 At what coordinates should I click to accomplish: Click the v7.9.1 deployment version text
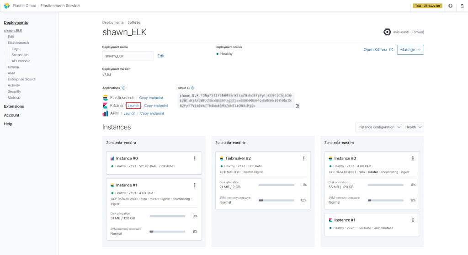click(x=106, y=74)
